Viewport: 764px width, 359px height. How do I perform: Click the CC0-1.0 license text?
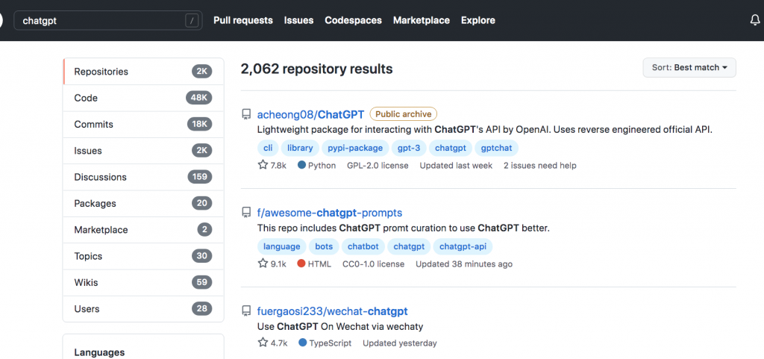point(373,264)
